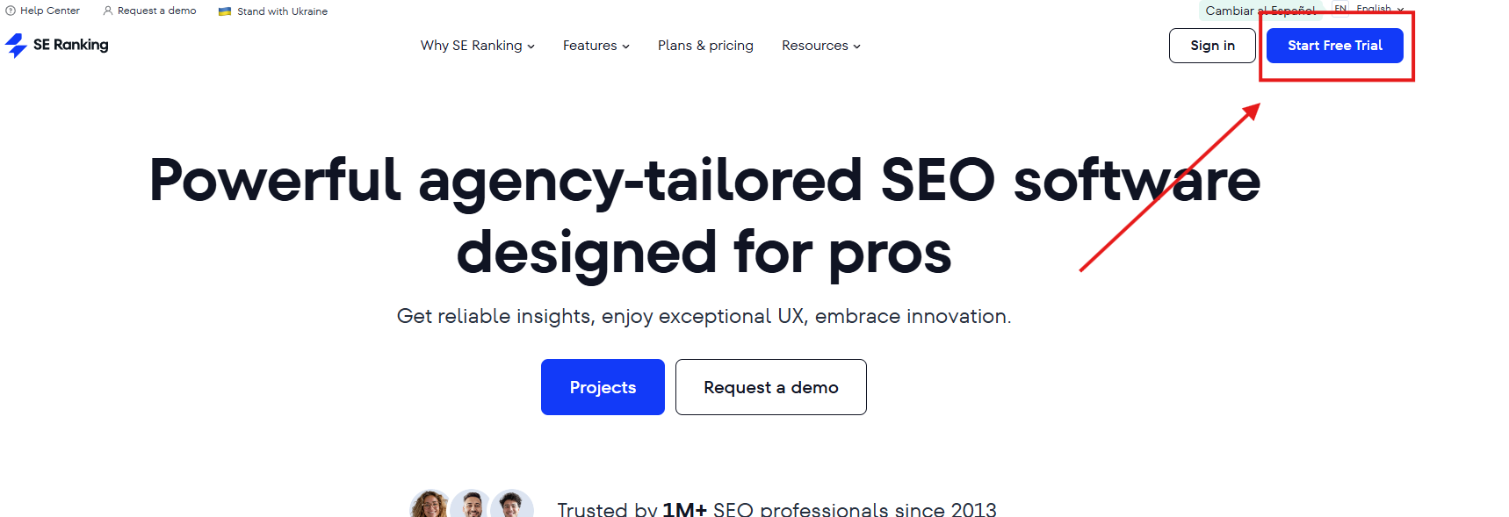The image size is (1509, 517).
Task: Click the first reviewer avatar photo
Action: point(430,506)
